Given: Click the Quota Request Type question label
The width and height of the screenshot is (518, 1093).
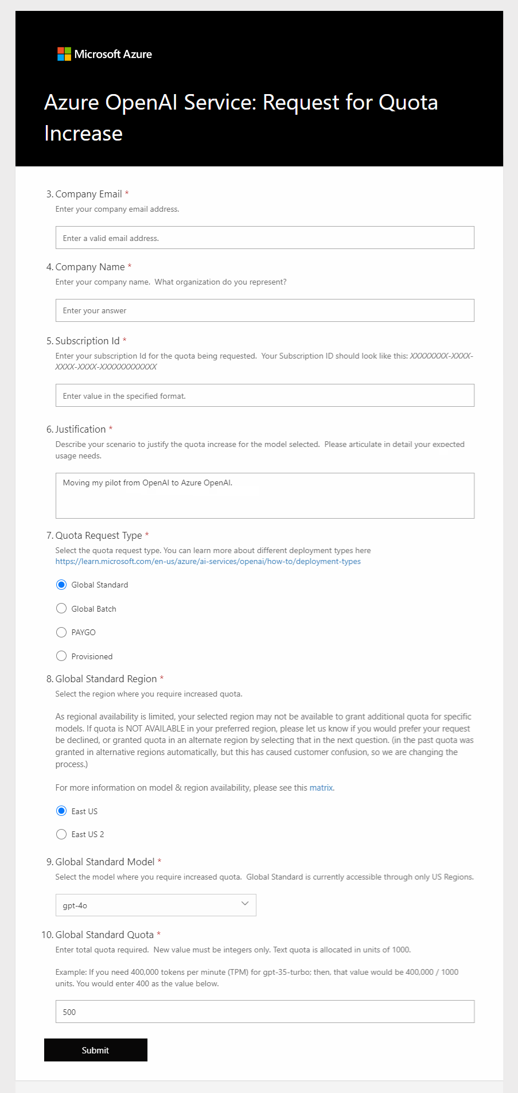Looking at the screenshot, I should pyautogui.click(x=98, y=535).
